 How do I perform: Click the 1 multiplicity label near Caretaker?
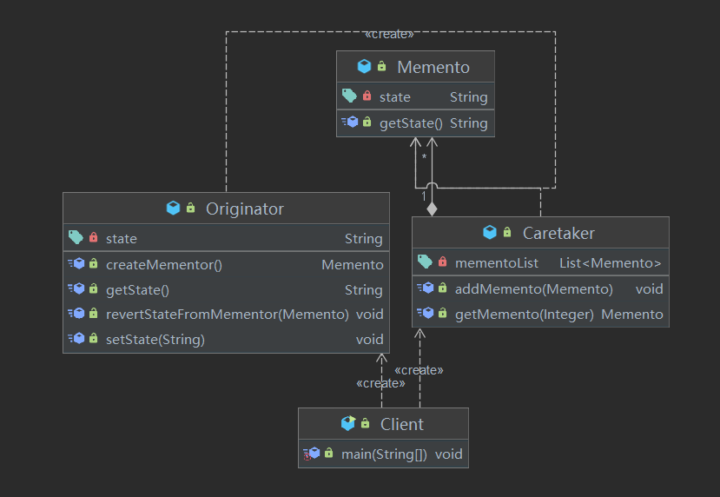click(x=423, y=196)
